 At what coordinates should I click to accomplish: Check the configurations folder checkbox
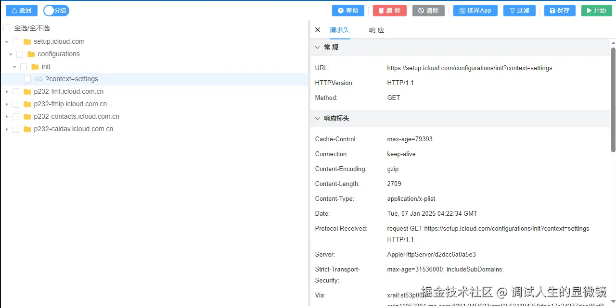coord(19,54)
